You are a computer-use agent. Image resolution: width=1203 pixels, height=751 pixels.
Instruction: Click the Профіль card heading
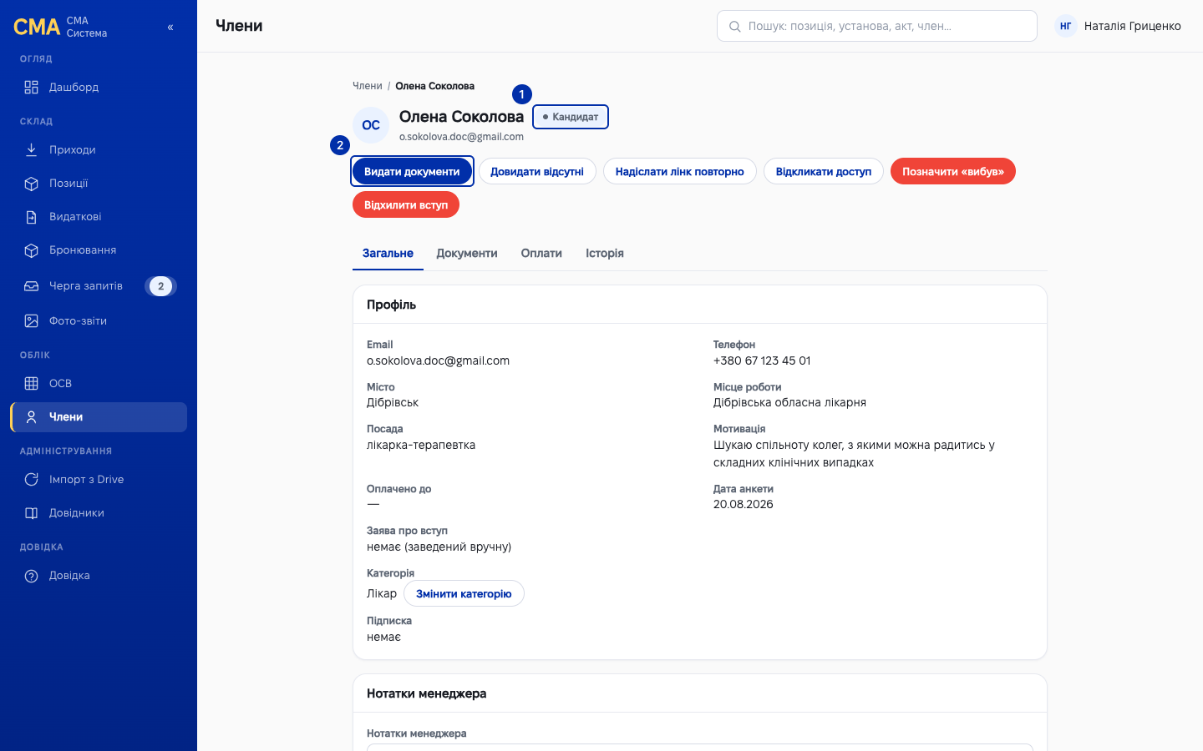click(x=392, y=305)
